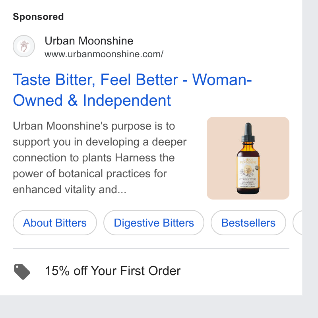Click the Citrus Bitters label on the bottle

click(248, 179)
